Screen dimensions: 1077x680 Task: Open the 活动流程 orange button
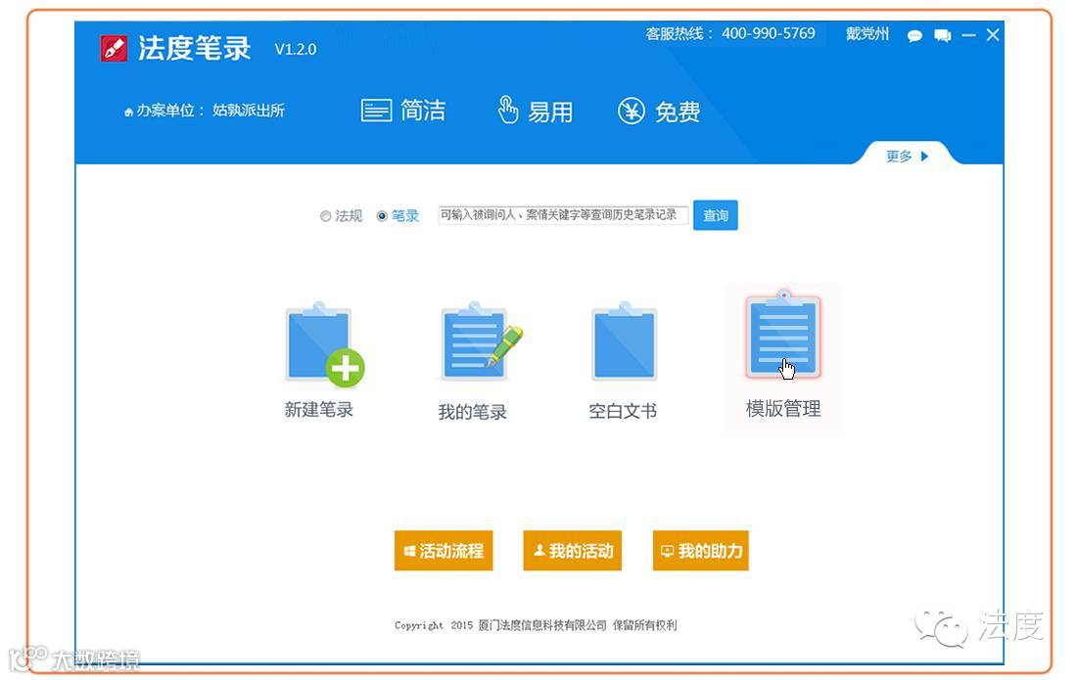444,550
